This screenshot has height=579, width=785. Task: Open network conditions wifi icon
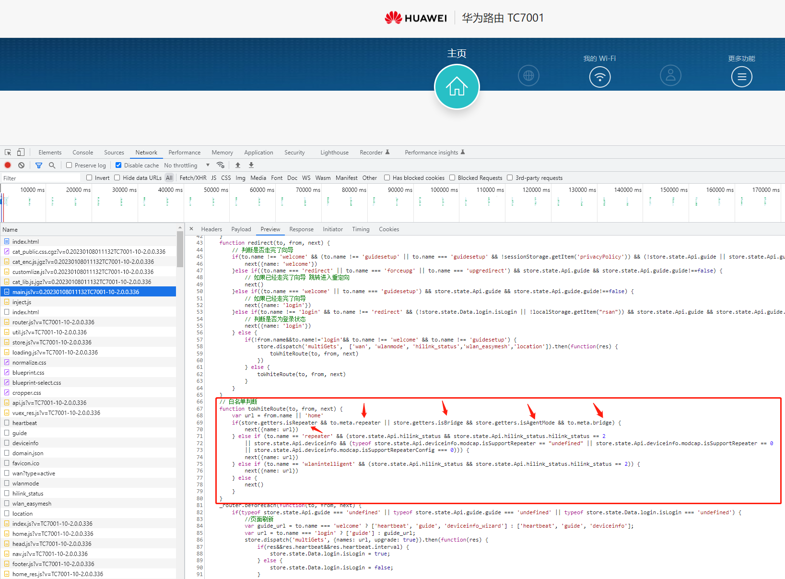[221, 165]
